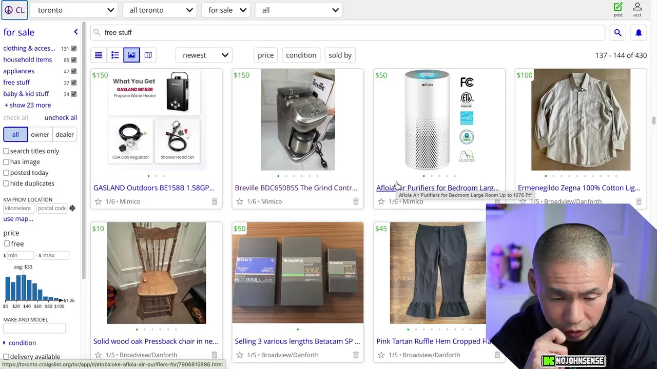The height and width of the screenshot is (369, 657).
Task: Open clothing & accessories category link
Action: [29, 48]
